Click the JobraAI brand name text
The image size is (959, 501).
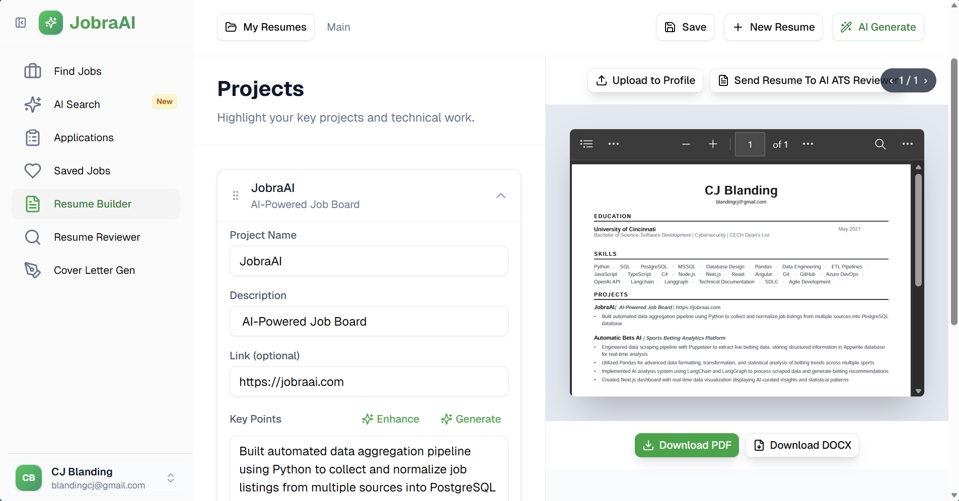(102, 23)
